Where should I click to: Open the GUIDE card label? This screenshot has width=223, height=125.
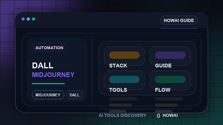point(163,66)
